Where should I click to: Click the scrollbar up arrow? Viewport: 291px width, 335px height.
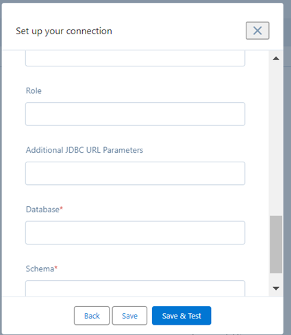(x=276, y=58)
